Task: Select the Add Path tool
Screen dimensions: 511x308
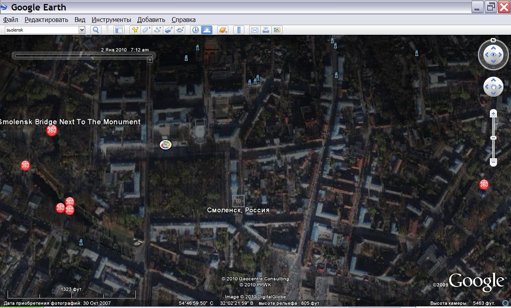Action: coord(158,30)
